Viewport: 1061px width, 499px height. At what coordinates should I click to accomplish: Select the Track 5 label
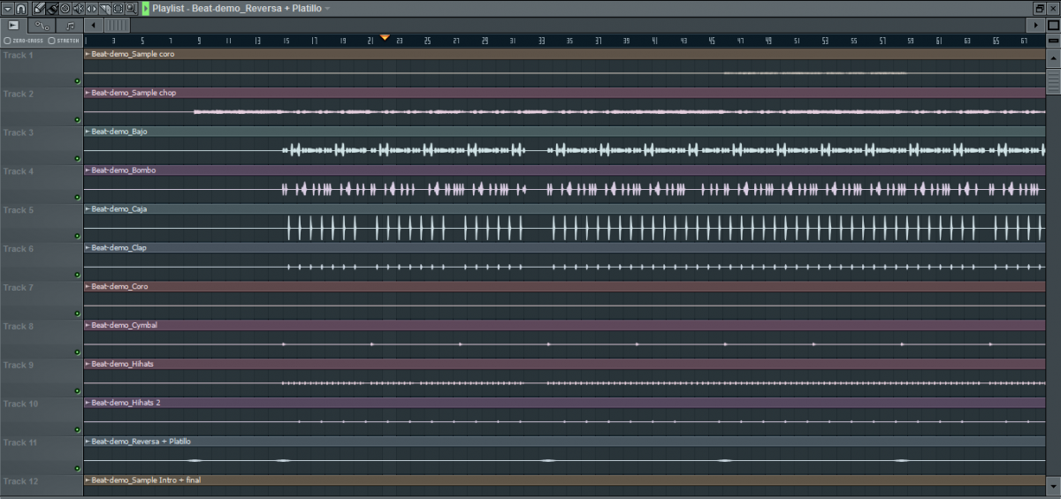tap(18, 210)
